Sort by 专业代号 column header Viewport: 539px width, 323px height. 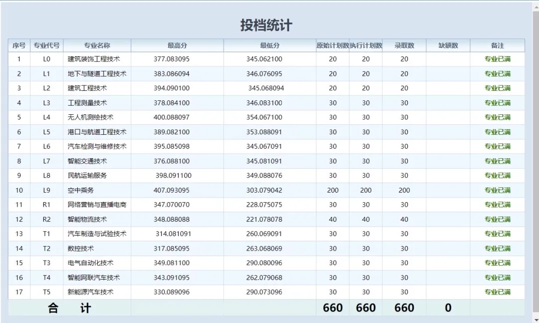point(46,45)
